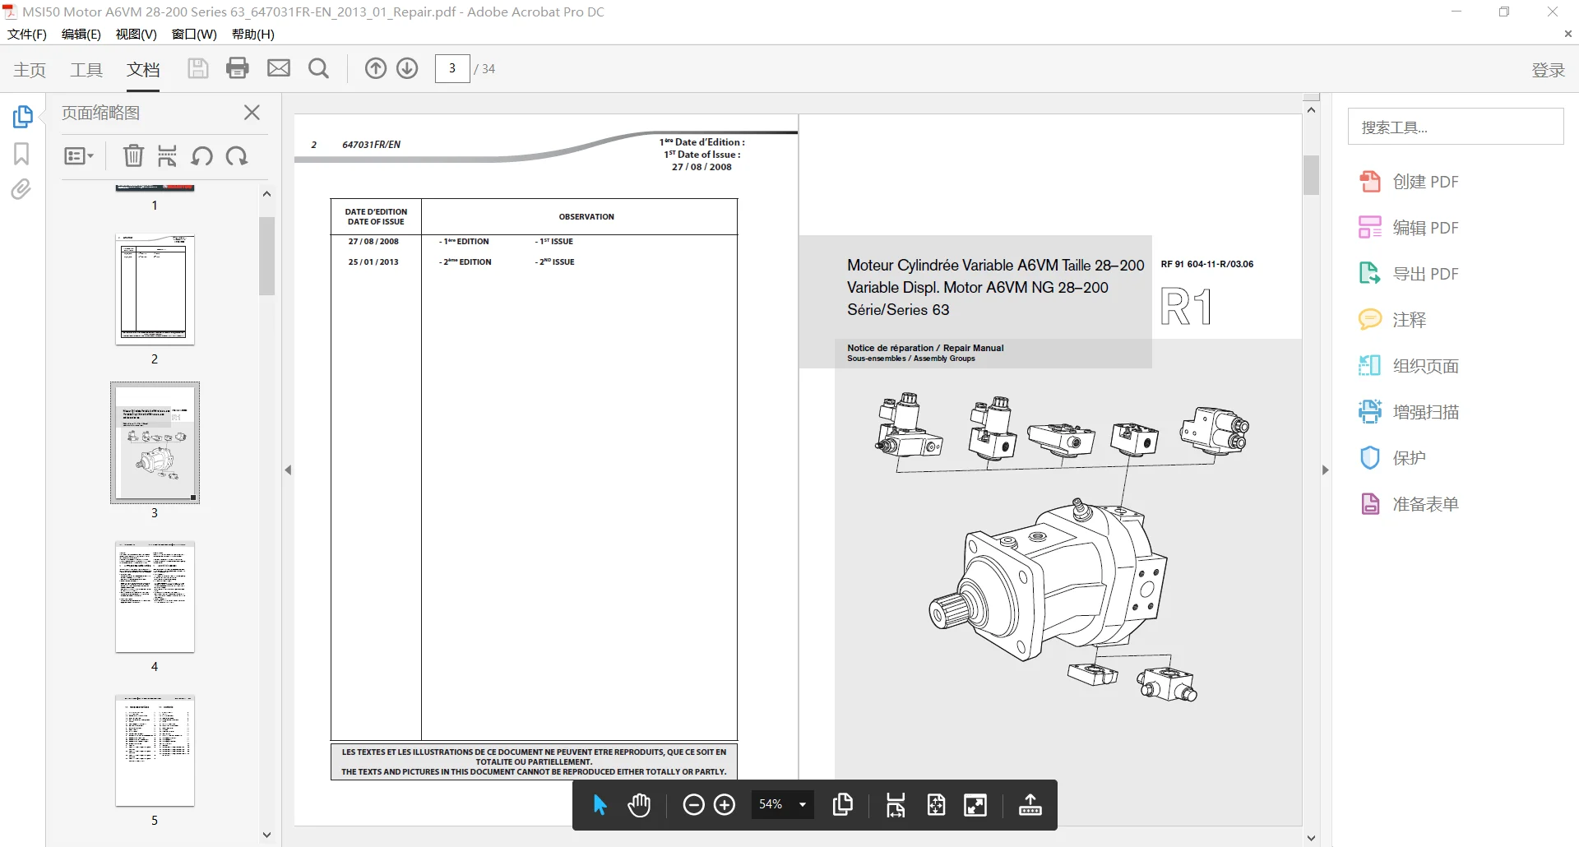
Task: Zoom in with plus button
Action: coord(725,805)
